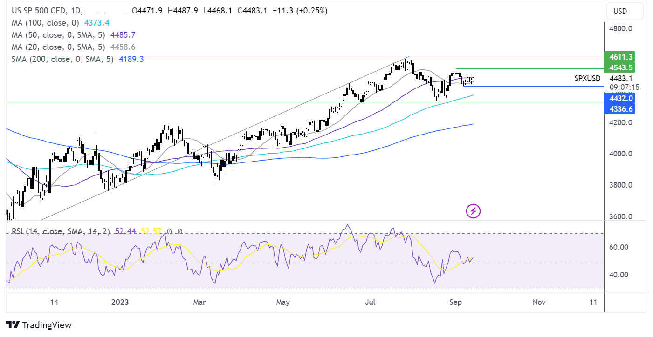Screen dimensions: 653x337
Task: Click the Sep date axis label
Action: pyautogui.click(x=455, y=302)
